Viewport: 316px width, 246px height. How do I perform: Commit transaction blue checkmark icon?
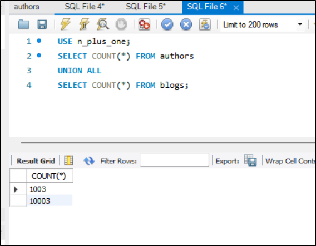(x=167, y=24)
